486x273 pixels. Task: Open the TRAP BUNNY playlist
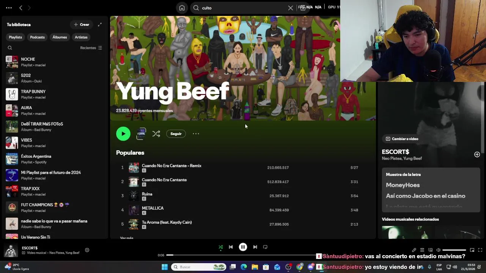(x=55, y=94)
